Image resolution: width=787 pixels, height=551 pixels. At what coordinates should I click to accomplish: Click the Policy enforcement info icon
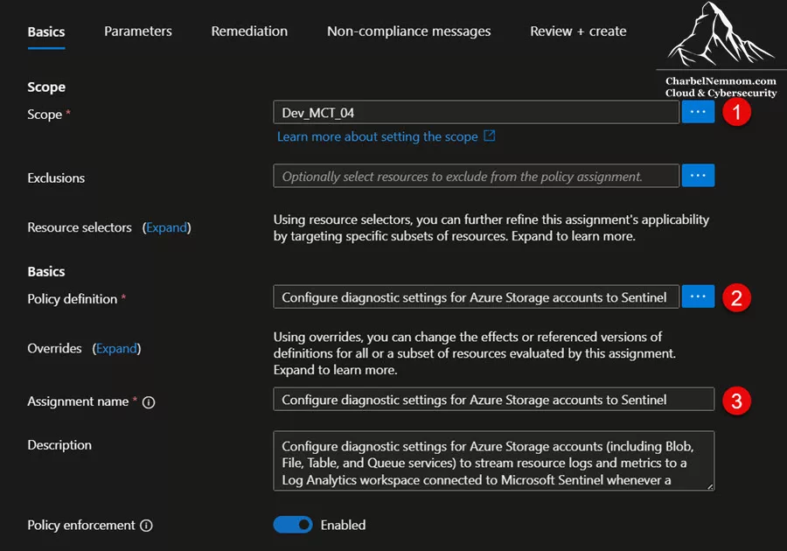[146, 526]
